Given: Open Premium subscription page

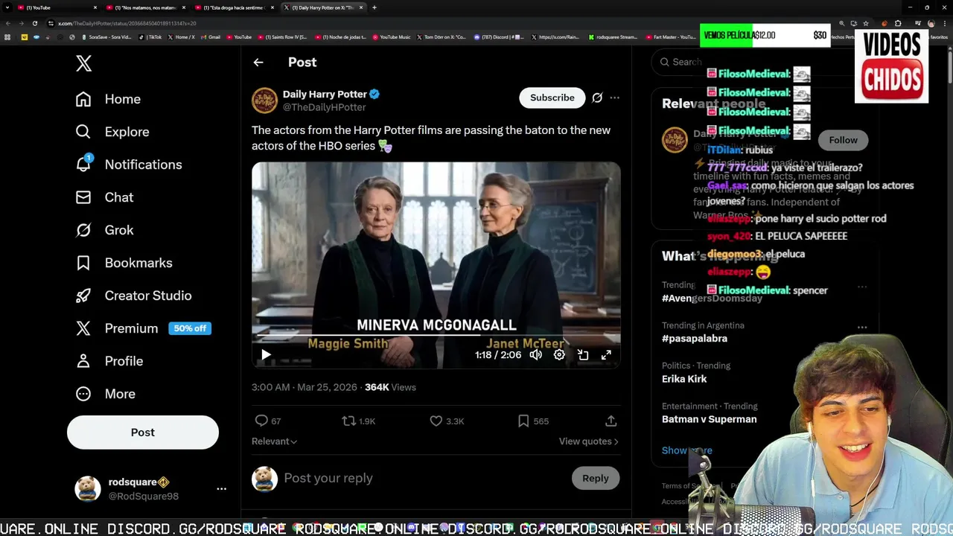Looking at the screenshot, I should [x=143, y=328].
